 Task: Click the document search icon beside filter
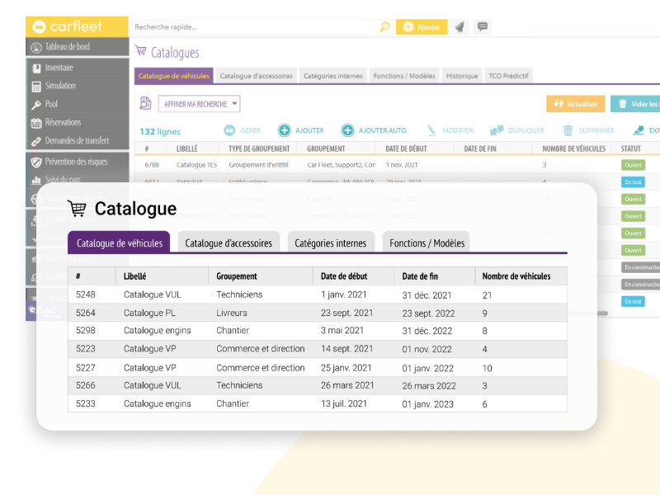pos(146,104)
